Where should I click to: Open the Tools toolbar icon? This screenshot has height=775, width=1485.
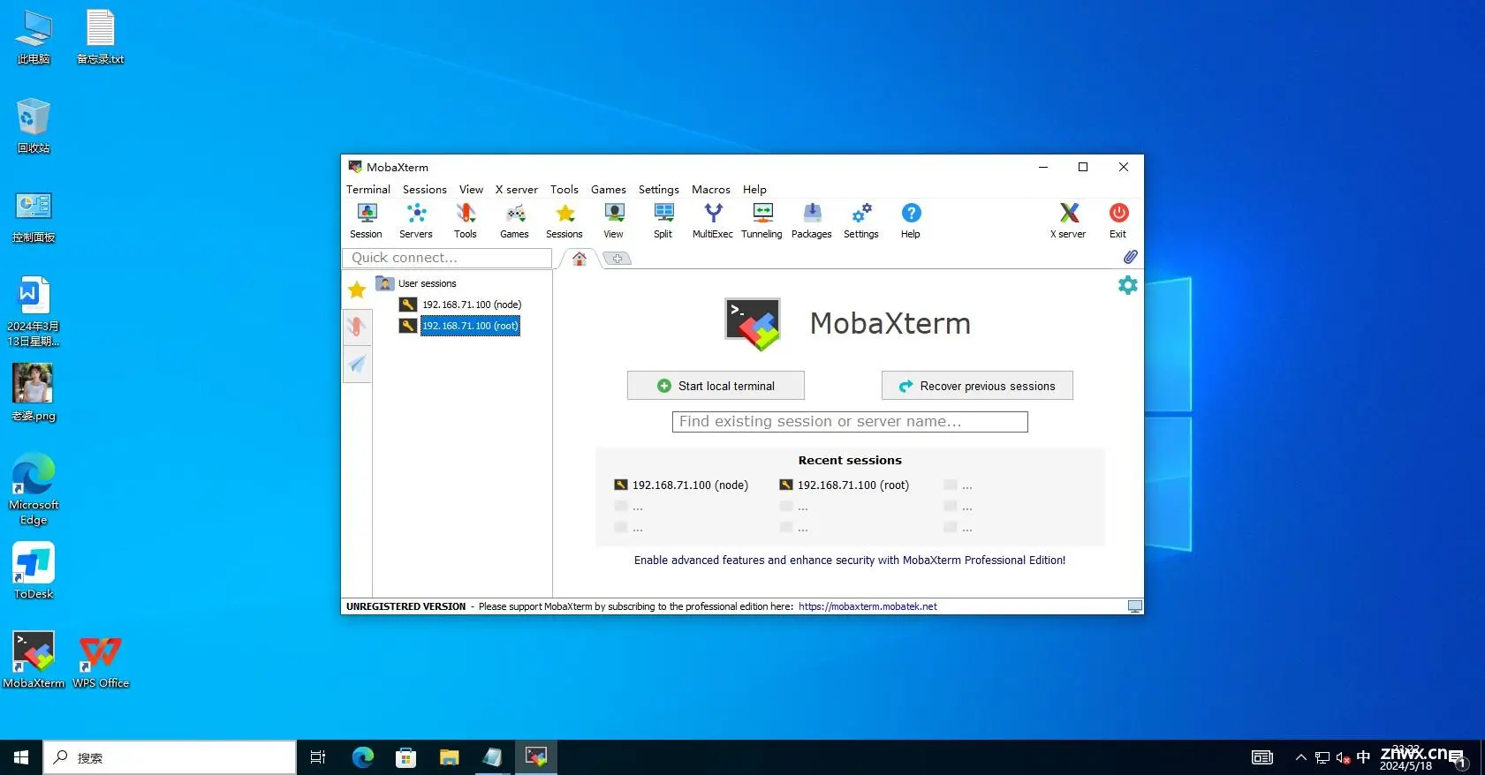click(x=466, y=221)
